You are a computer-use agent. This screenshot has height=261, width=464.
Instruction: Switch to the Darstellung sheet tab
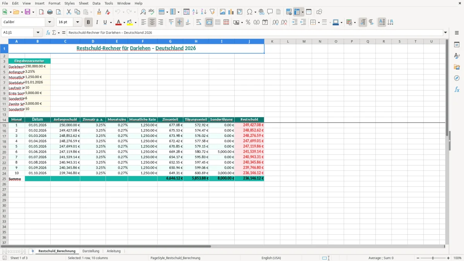91,251
